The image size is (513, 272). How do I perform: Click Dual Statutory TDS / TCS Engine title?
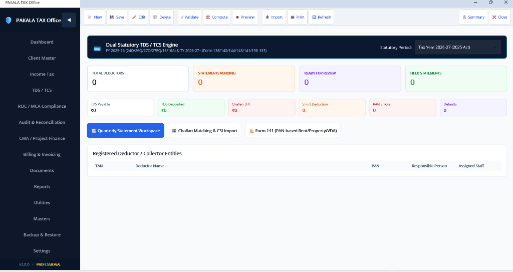point(142,45)
